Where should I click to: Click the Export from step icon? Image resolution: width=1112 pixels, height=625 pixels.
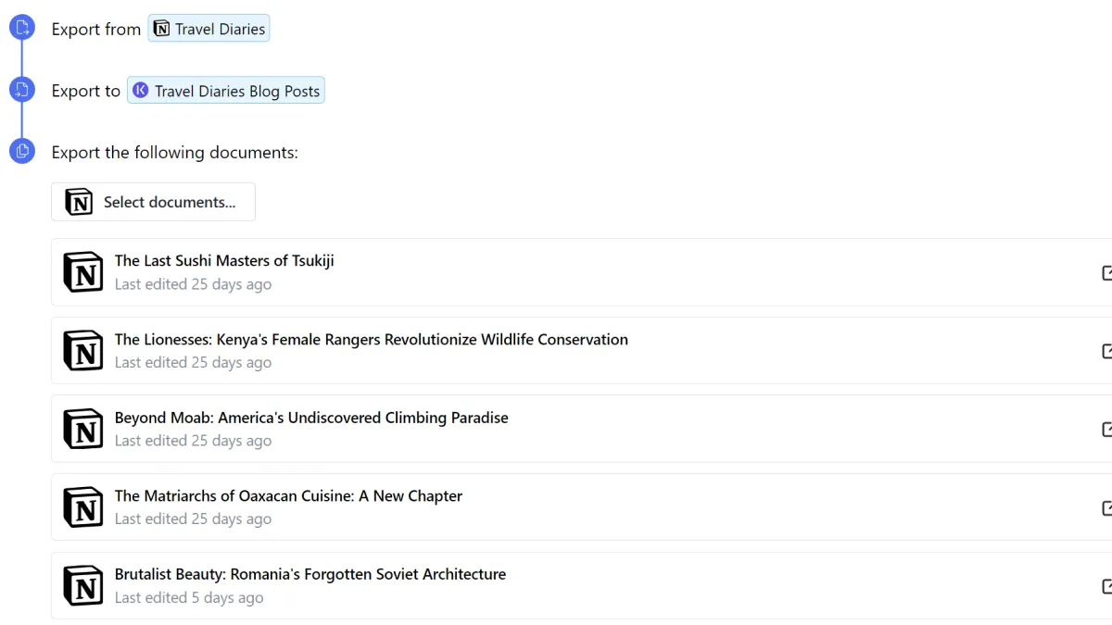(22, 28)
